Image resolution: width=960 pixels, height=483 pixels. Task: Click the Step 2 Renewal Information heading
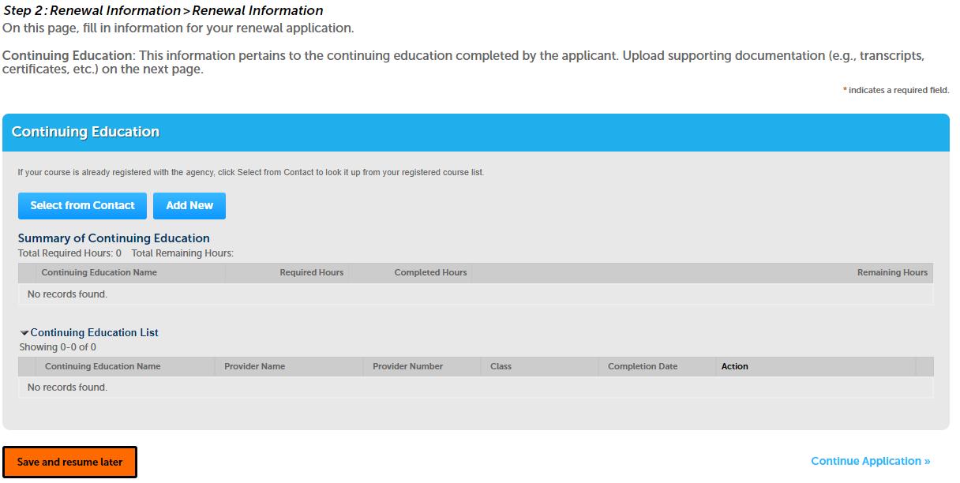(x=163, y=10)
